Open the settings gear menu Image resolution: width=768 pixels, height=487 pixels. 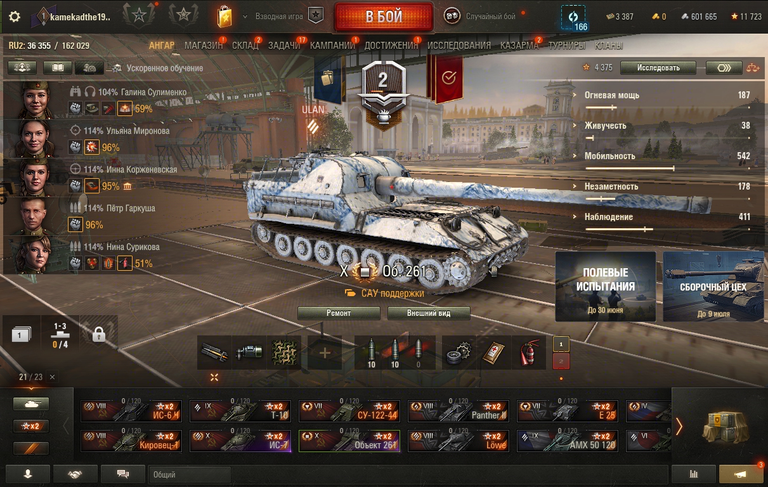click(x=14, y=16)
